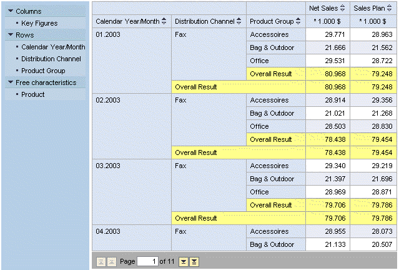This screenshot has width=399, height=270.
Task: Collapse the Free characteristics section
Action: [11, 82]
